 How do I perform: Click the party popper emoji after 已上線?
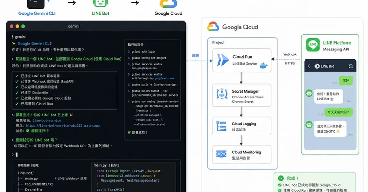click(71, 115)
